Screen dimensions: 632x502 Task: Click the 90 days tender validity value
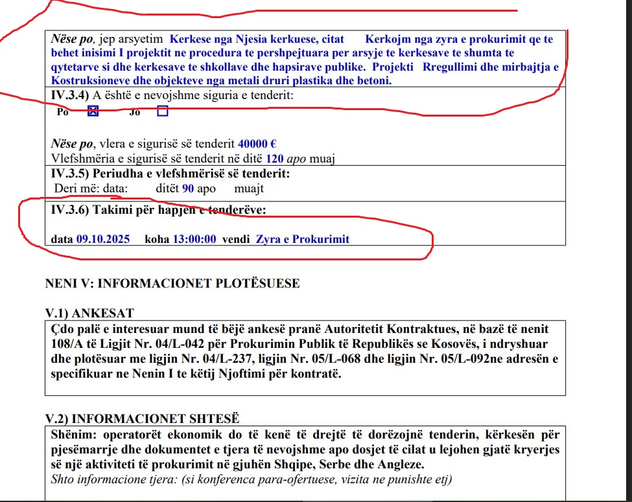(188, 189)
